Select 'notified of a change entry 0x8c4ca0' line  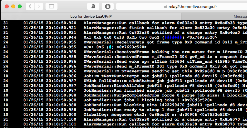tap(165, 32)
